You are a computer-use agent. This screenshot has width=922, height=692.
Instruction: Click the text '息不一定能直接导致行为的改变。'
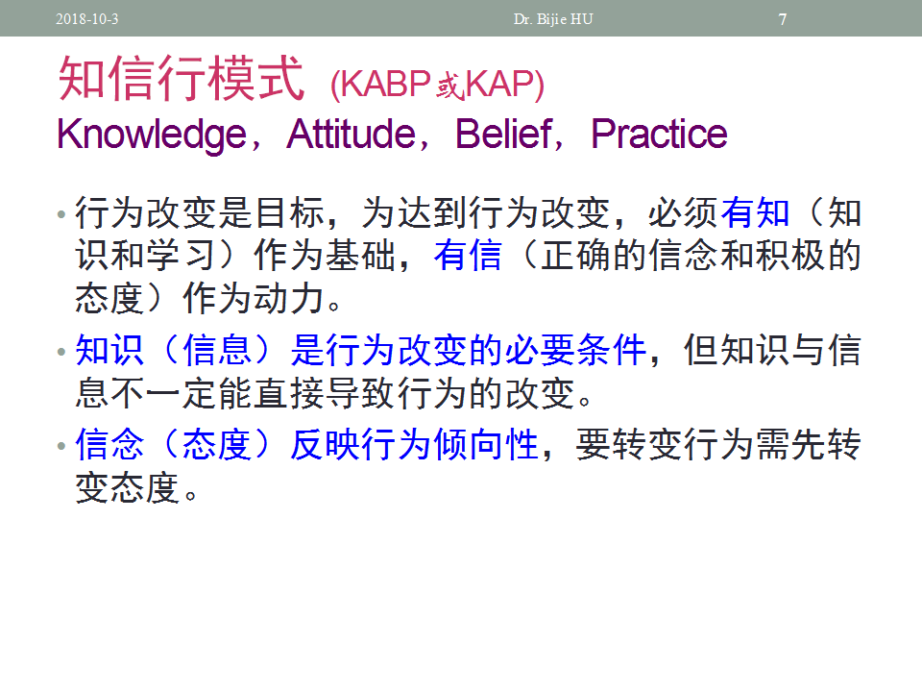point(334,393)
